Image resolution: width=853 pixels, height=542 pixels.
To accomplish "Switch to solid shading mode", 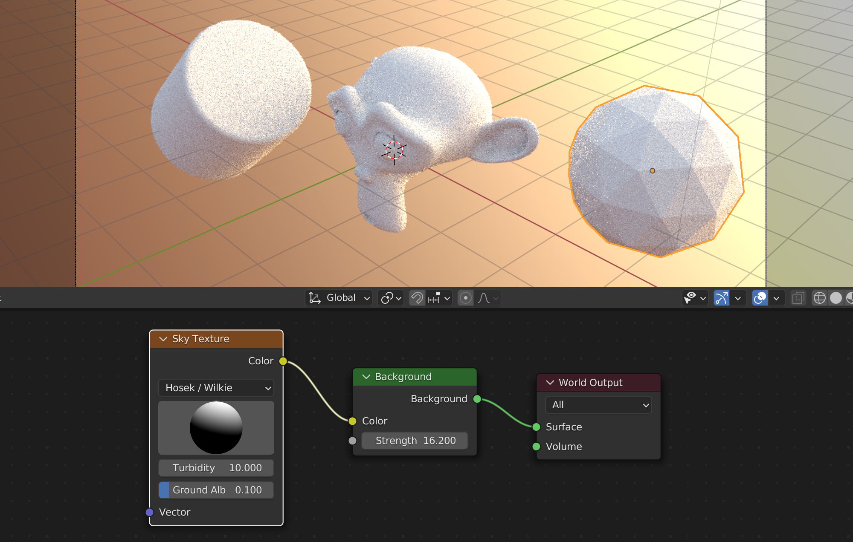I will click(x=836, y=298).
